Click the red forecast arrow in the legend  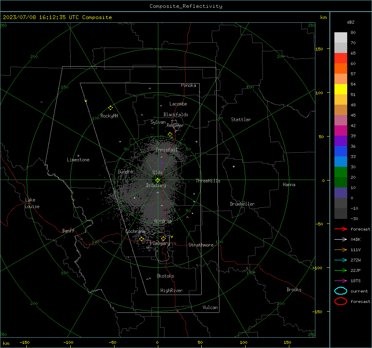(341, 229)
